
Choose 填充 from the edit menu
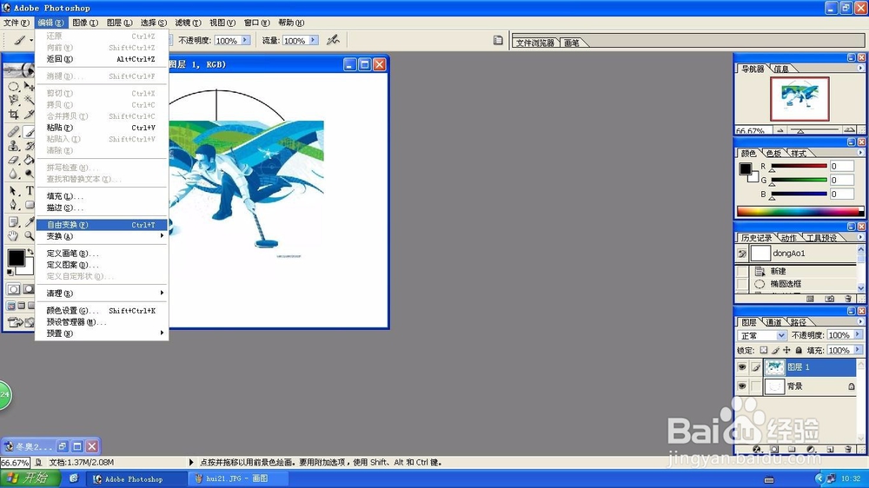102,196
